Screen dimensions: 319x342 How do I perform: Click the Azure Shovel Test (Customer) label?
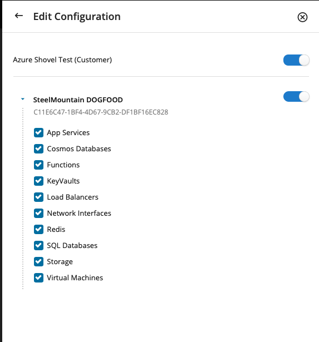62,60
